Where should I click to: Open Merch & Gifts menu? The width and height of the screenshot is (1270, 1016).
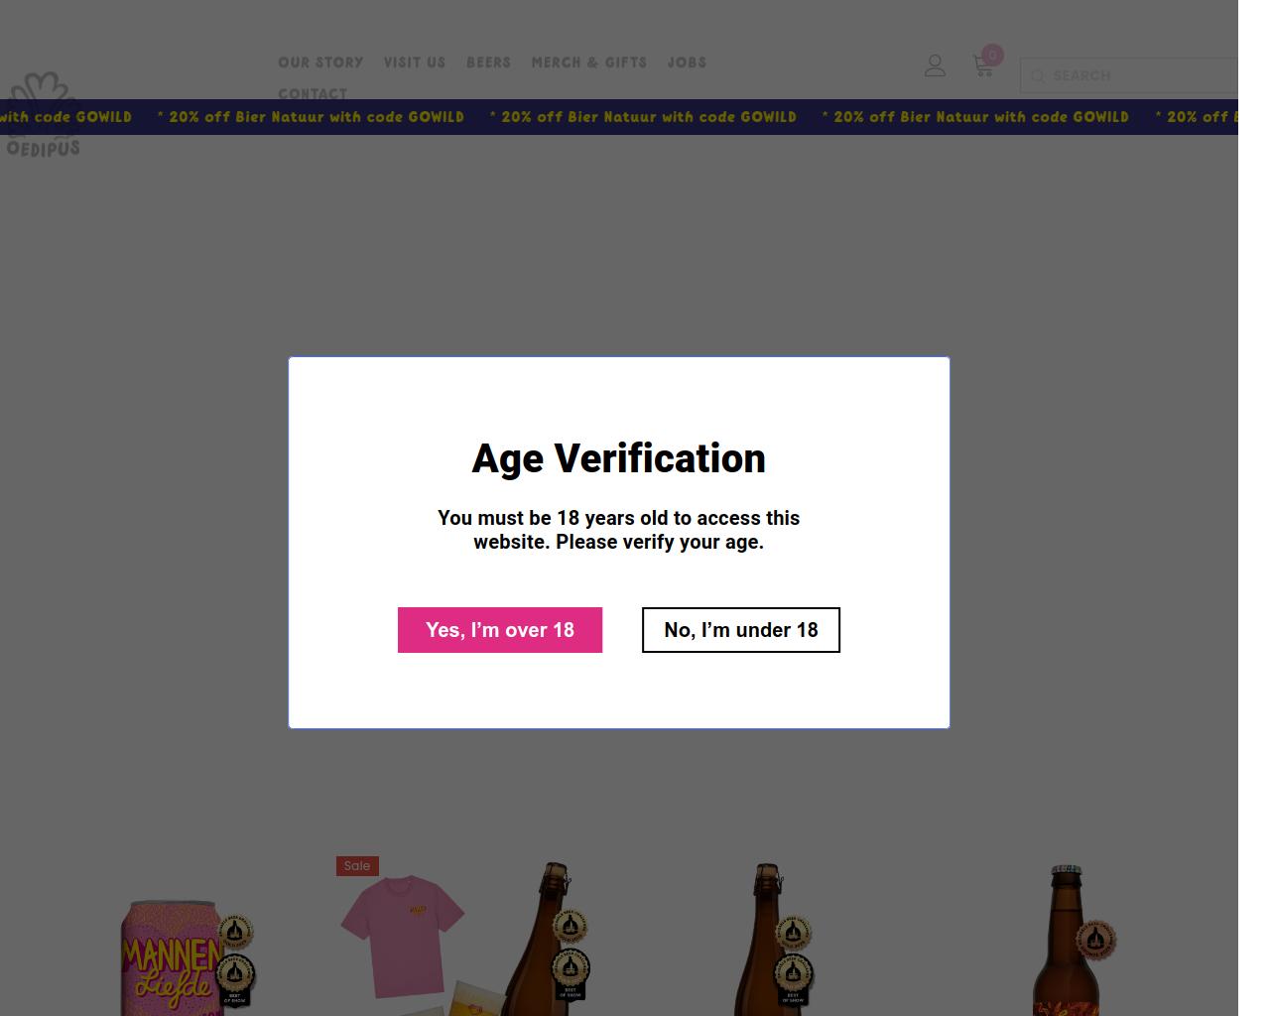[589, 63]
